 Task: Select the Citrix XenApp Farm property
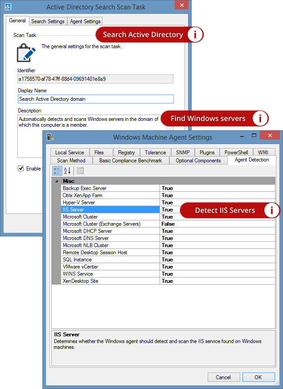(110, 195)
